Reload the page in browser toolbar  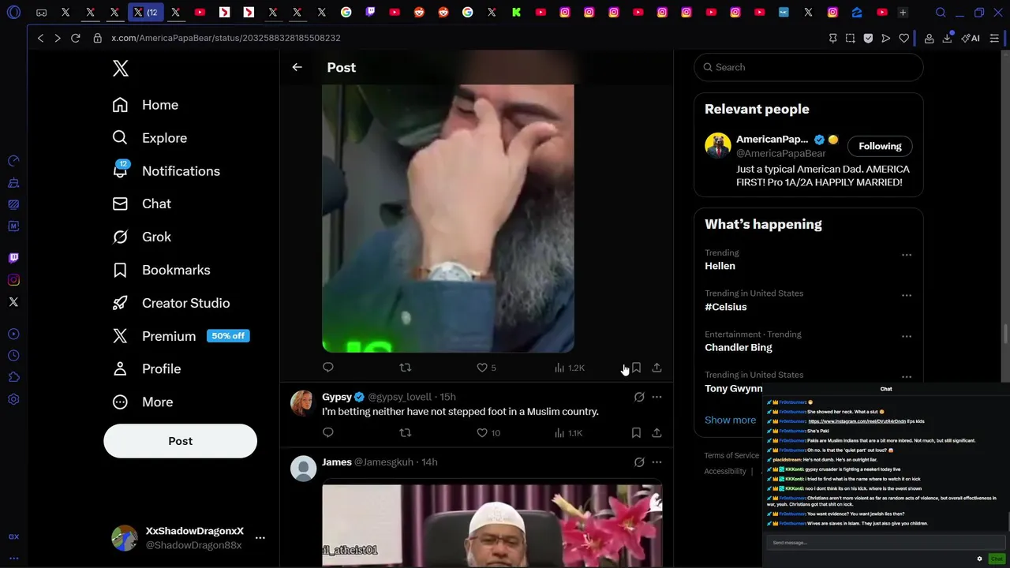tap(76, 38)
